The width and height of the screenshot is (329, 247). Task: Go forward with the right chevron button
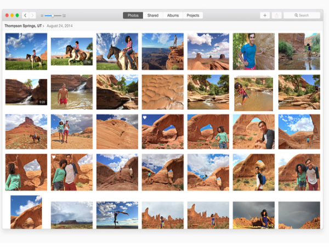click(x=32, y=15)
